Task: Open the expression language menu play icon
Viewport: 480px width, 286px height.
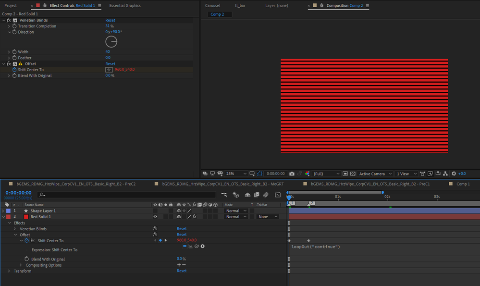Action: (x=203, y=246)
